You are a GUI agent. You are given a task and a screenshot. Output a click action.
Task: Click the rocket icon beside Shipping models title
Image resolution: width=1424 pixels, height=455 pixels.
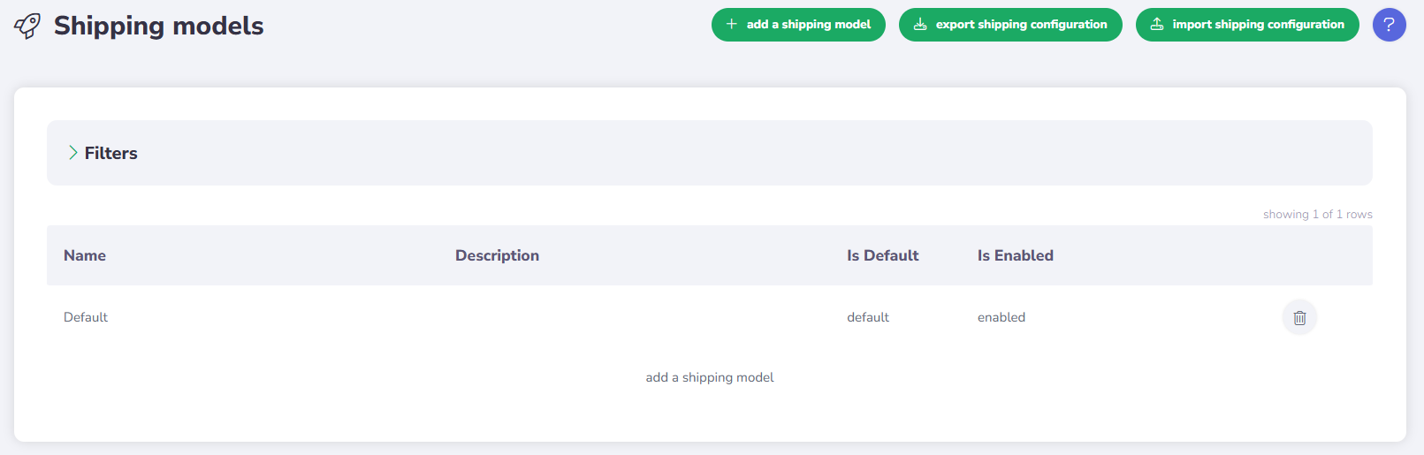(x=27, y=26)
